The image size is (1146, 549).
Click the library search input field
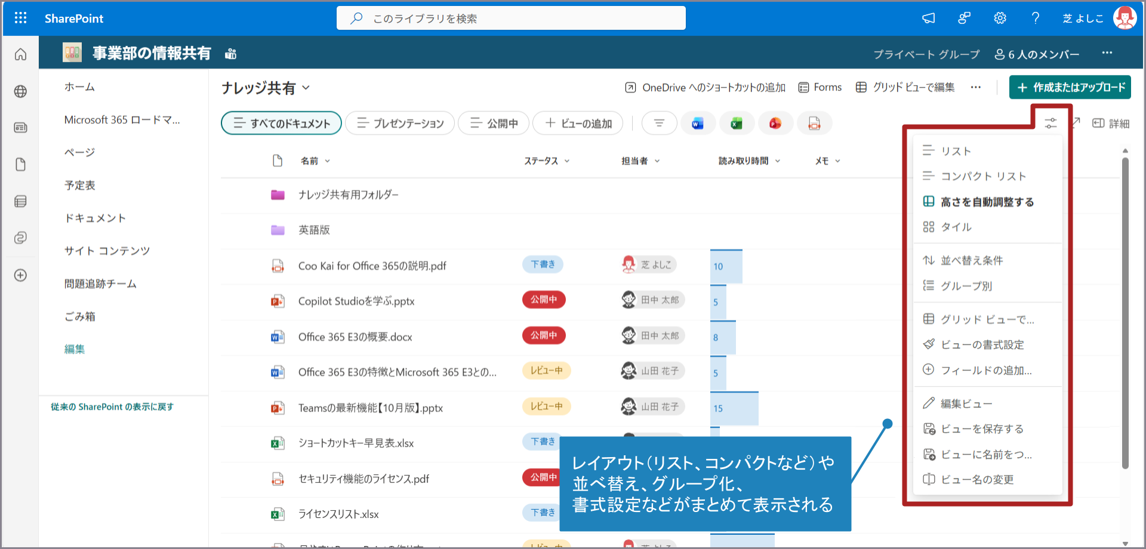[x=519, y=18]
